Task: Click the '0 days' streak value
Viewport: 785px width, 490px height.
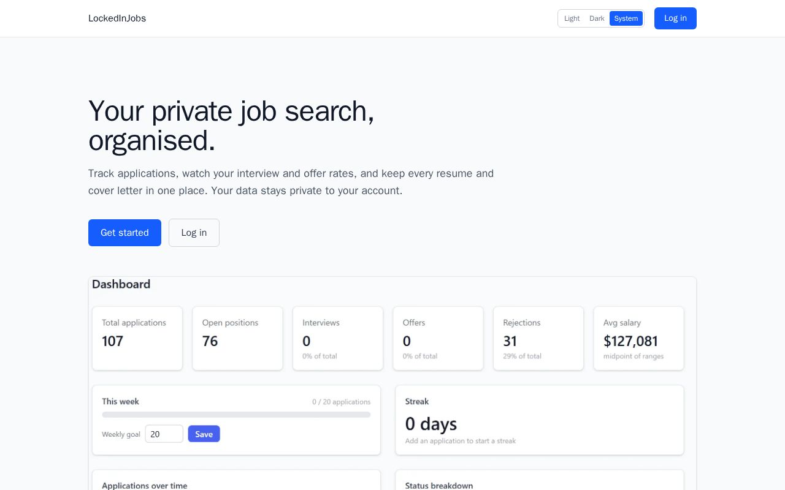Action: pos(431,424)
